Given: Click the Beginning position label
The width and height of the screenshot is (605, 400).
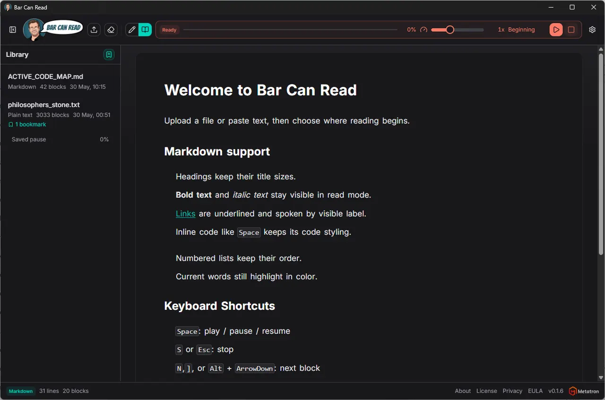Looking at the screenshot, I should click(x=521, y=30).
